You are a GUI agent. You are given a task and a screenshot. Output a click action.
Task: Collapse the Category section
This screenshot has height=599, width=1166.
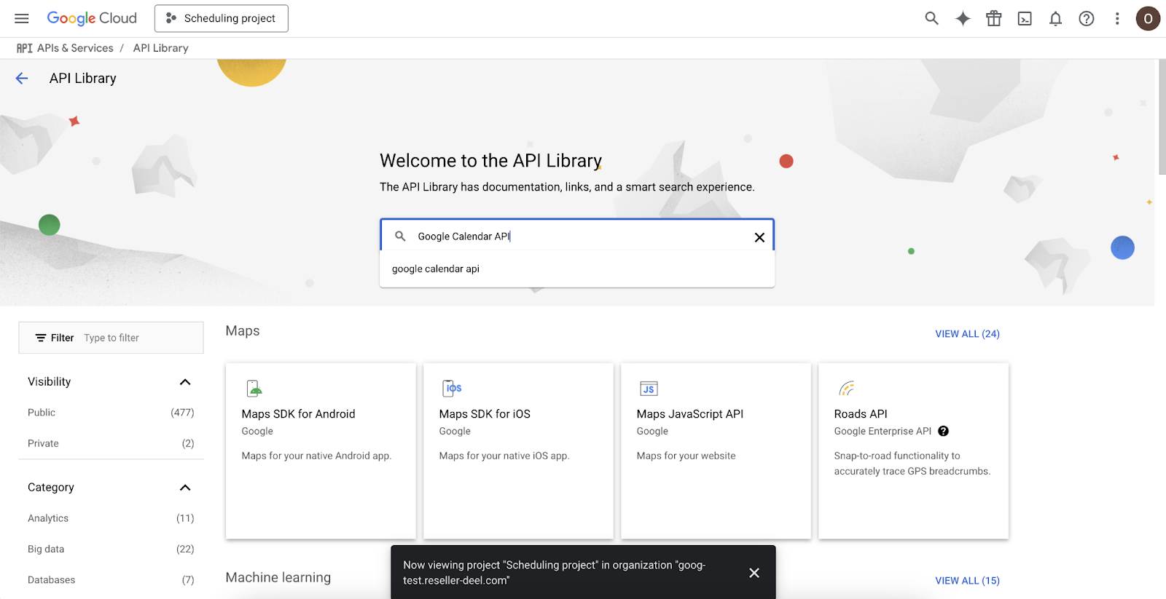pyautogui.click(x=185, y=488)
